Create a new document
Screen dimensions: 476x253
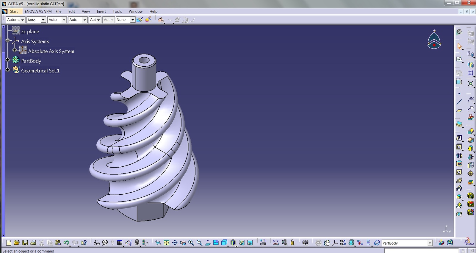coord(9,243)
